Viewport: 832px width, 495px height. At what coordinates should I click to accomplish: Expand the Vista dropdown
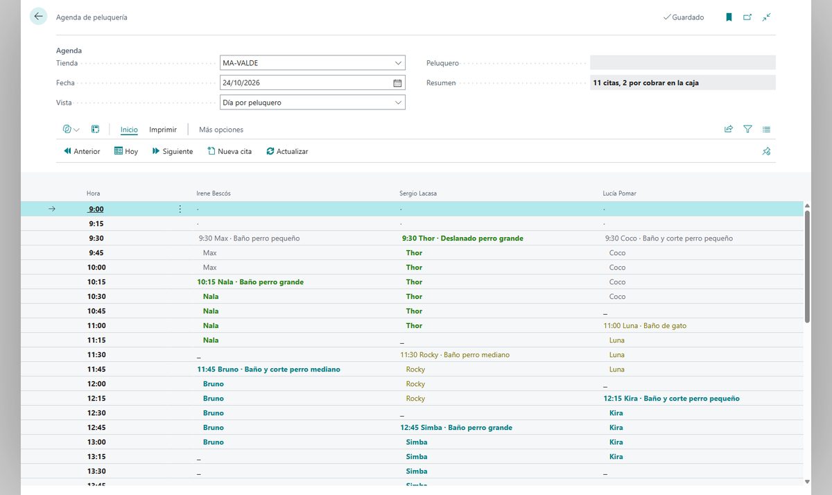pos(398,103)
